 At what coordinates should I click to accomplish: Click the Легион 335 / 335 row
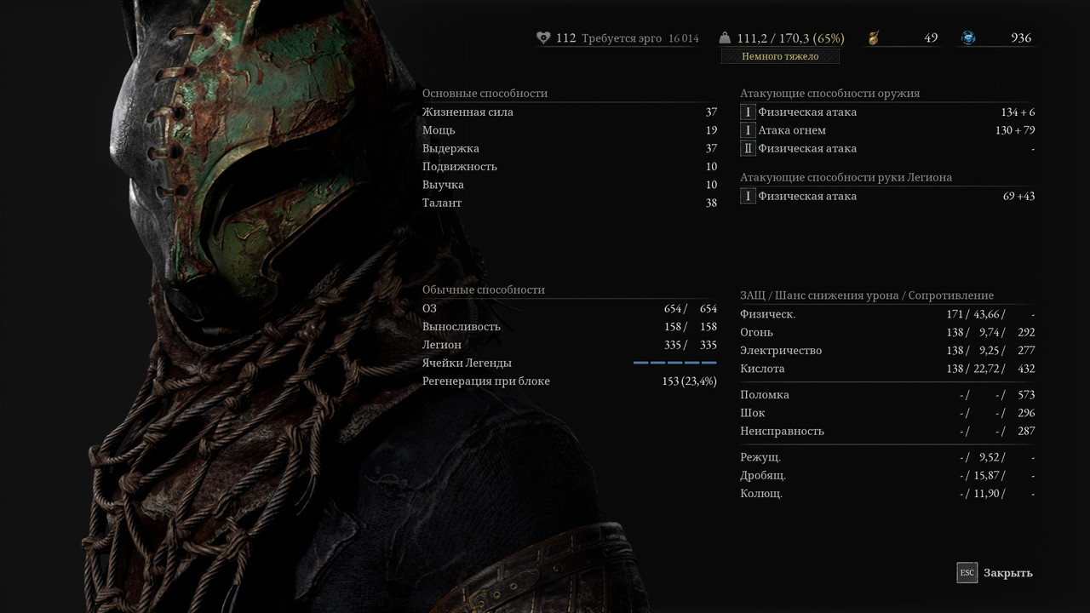click(570, 345)
